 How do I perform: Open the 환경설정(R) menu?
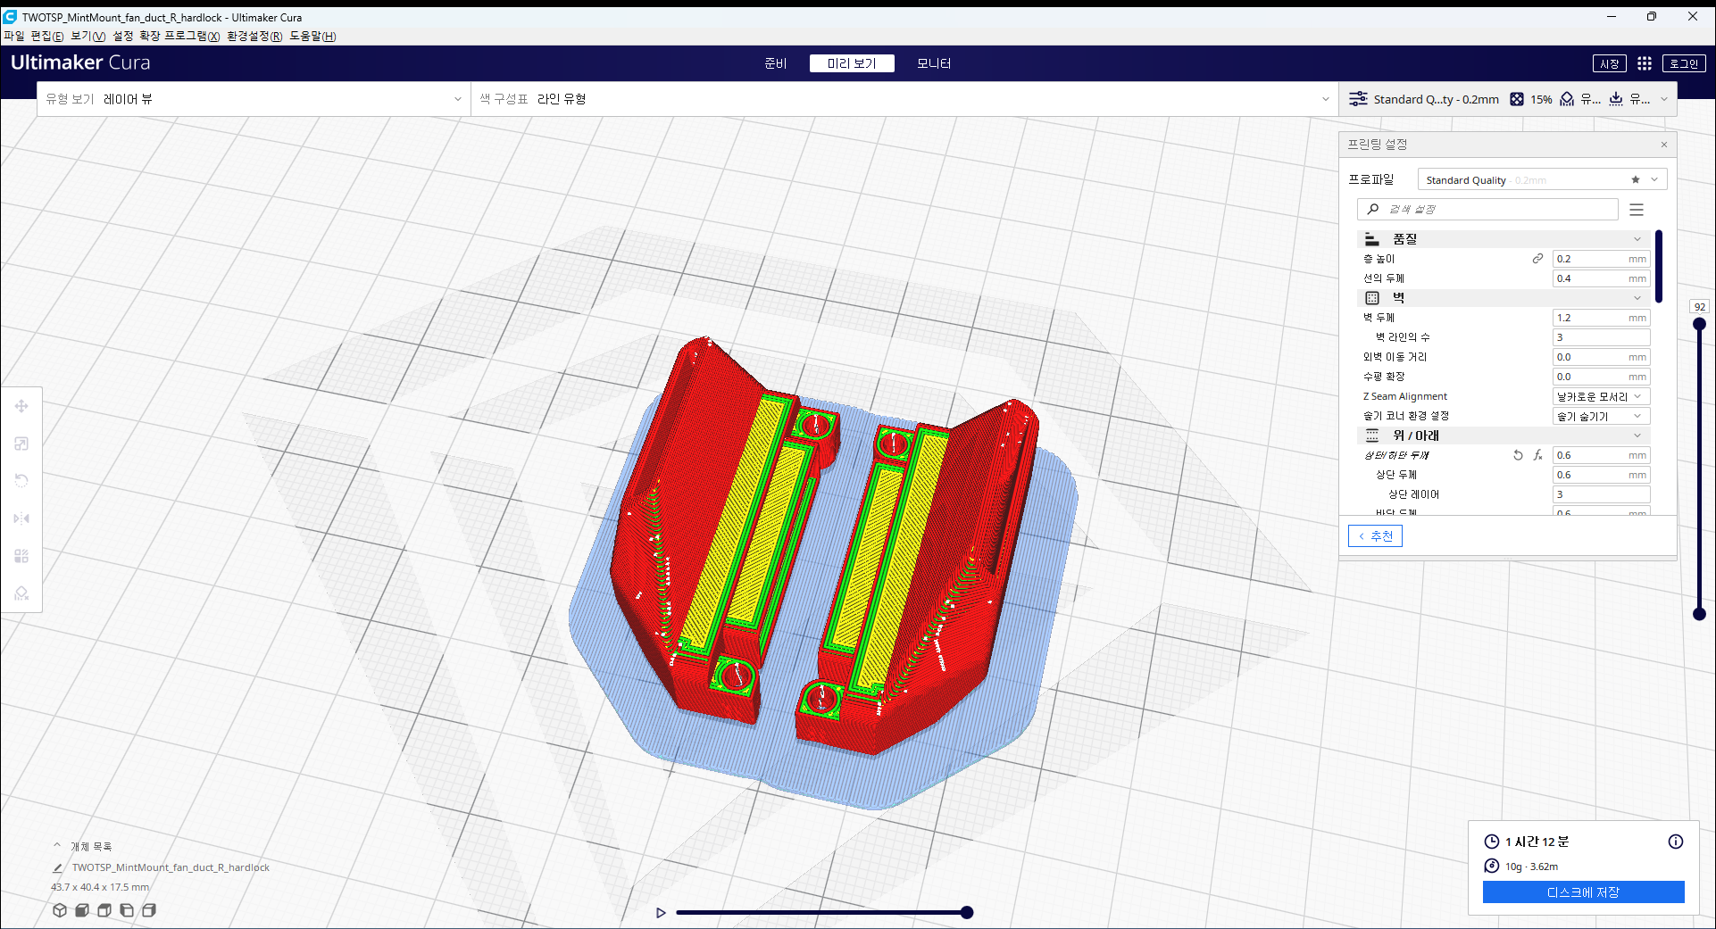[254, 36]
